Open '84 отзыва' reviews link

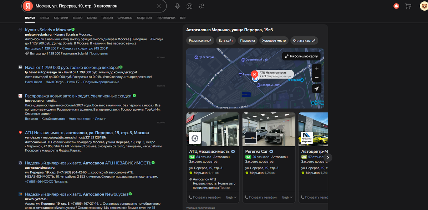tap(204, 157)
